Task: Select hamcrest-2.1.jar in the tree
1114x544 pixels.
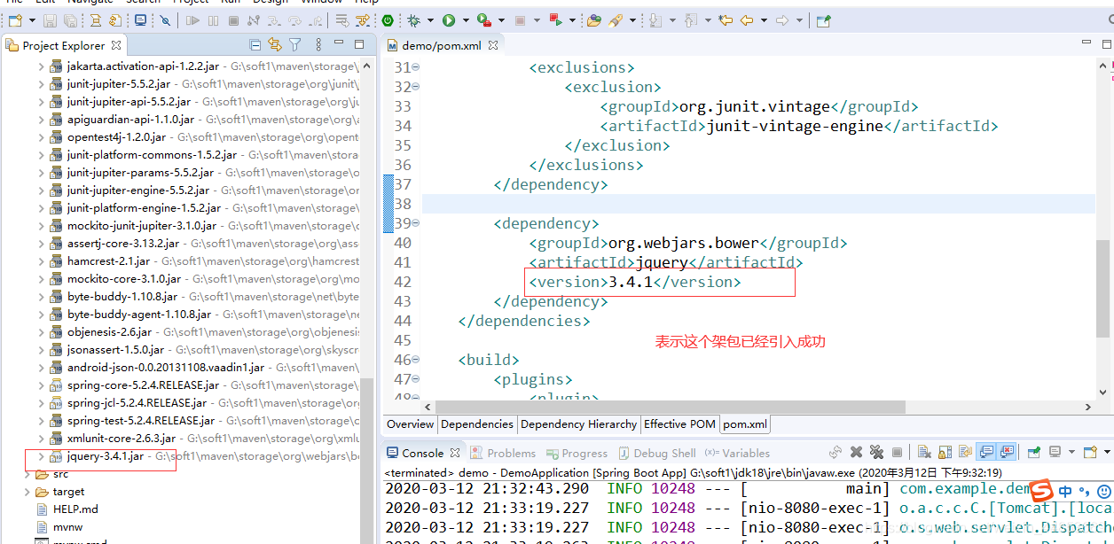Action: 108,261
